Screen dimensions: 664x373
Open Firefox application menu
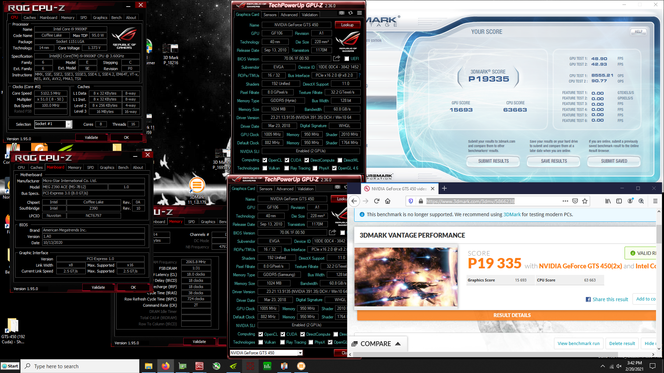click(655, 201)
